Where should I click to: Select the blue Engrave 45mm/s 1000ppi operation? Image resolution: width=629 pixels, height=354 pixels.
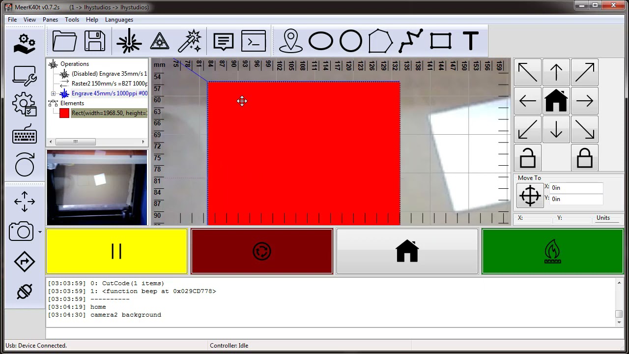click(x=109, y=93)
